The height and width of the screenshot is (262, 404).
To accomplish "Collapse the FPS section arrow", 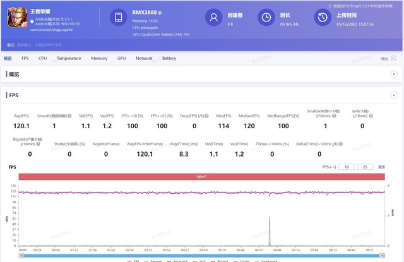I will (x=393, y=95).
